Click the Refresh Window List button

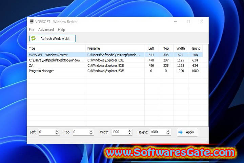point(53,38)
